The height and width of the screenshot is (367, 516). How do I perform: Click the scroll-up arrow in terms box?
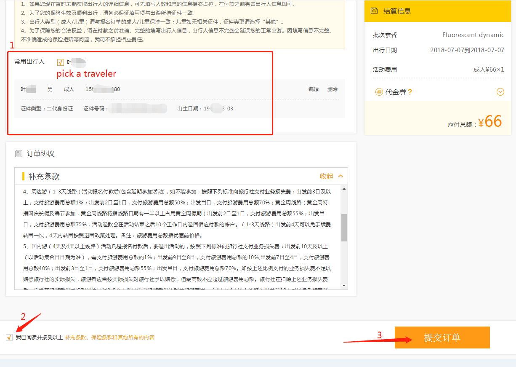click(x=344, y=189)
